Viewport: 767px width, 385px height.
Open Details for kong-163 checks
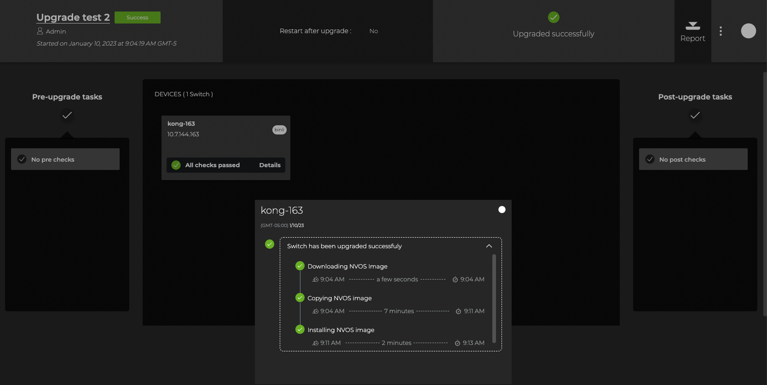(270, 165)
